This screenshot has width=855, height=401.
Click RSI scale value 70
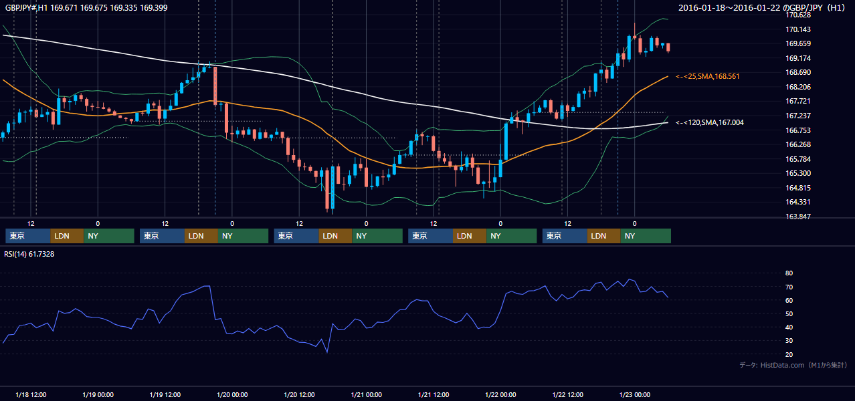click(789, 287)
